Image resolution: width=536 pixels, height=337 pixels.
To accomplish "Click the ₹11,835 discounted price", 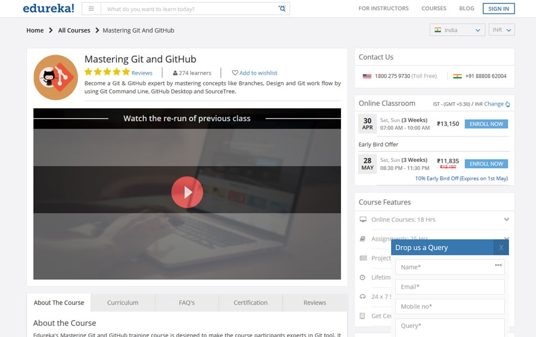I will click(x=448, y=161).
